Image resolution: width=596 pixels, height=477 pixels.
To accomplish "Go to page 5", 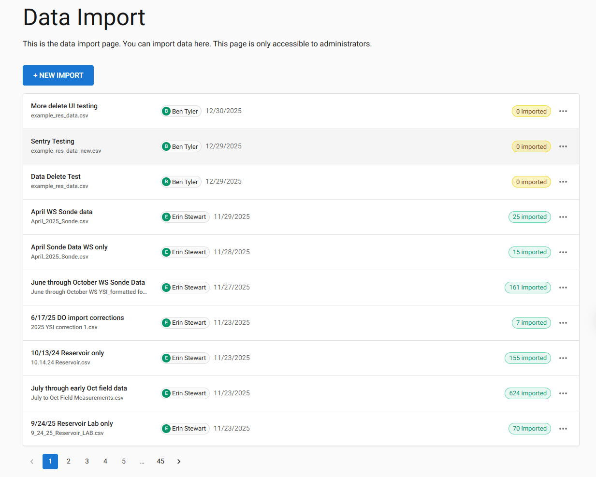I will [x=124, y=462].
